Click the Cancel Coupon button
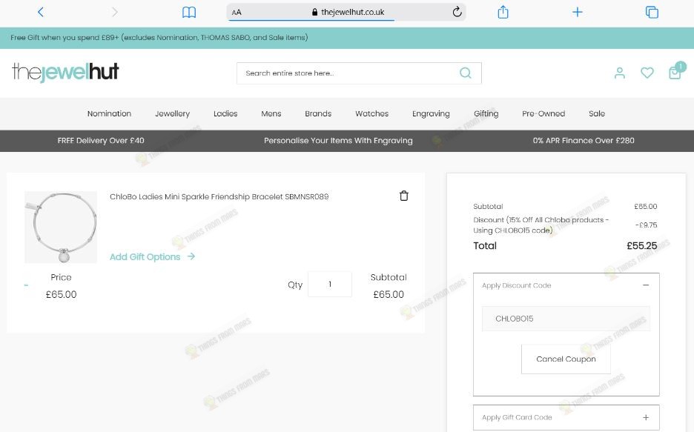 (x=566, y=359)
